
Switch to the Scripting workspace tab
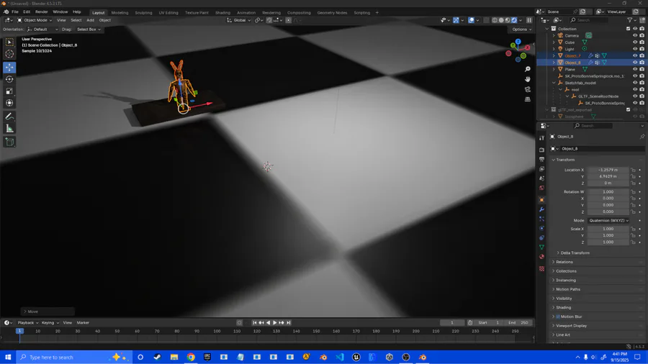(361, 12)
